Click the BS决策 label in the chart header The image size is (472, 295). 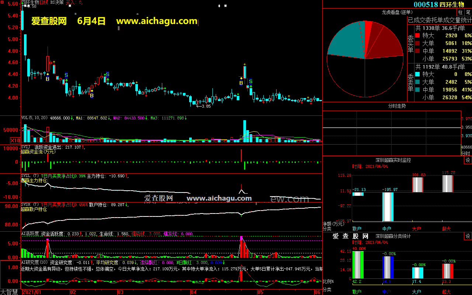(x=57, y=2)
